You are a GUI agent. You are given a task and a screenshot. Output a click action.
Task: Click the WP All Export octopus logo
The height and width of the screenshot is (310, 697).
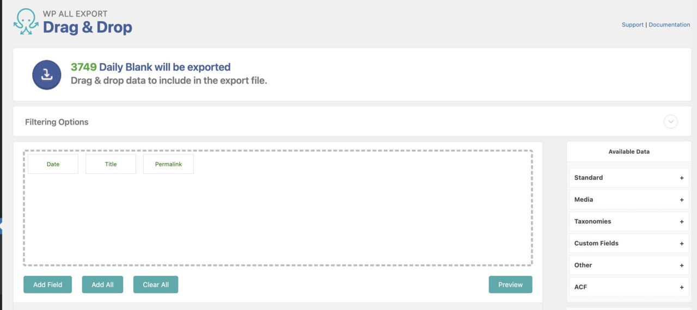(26, 21)
